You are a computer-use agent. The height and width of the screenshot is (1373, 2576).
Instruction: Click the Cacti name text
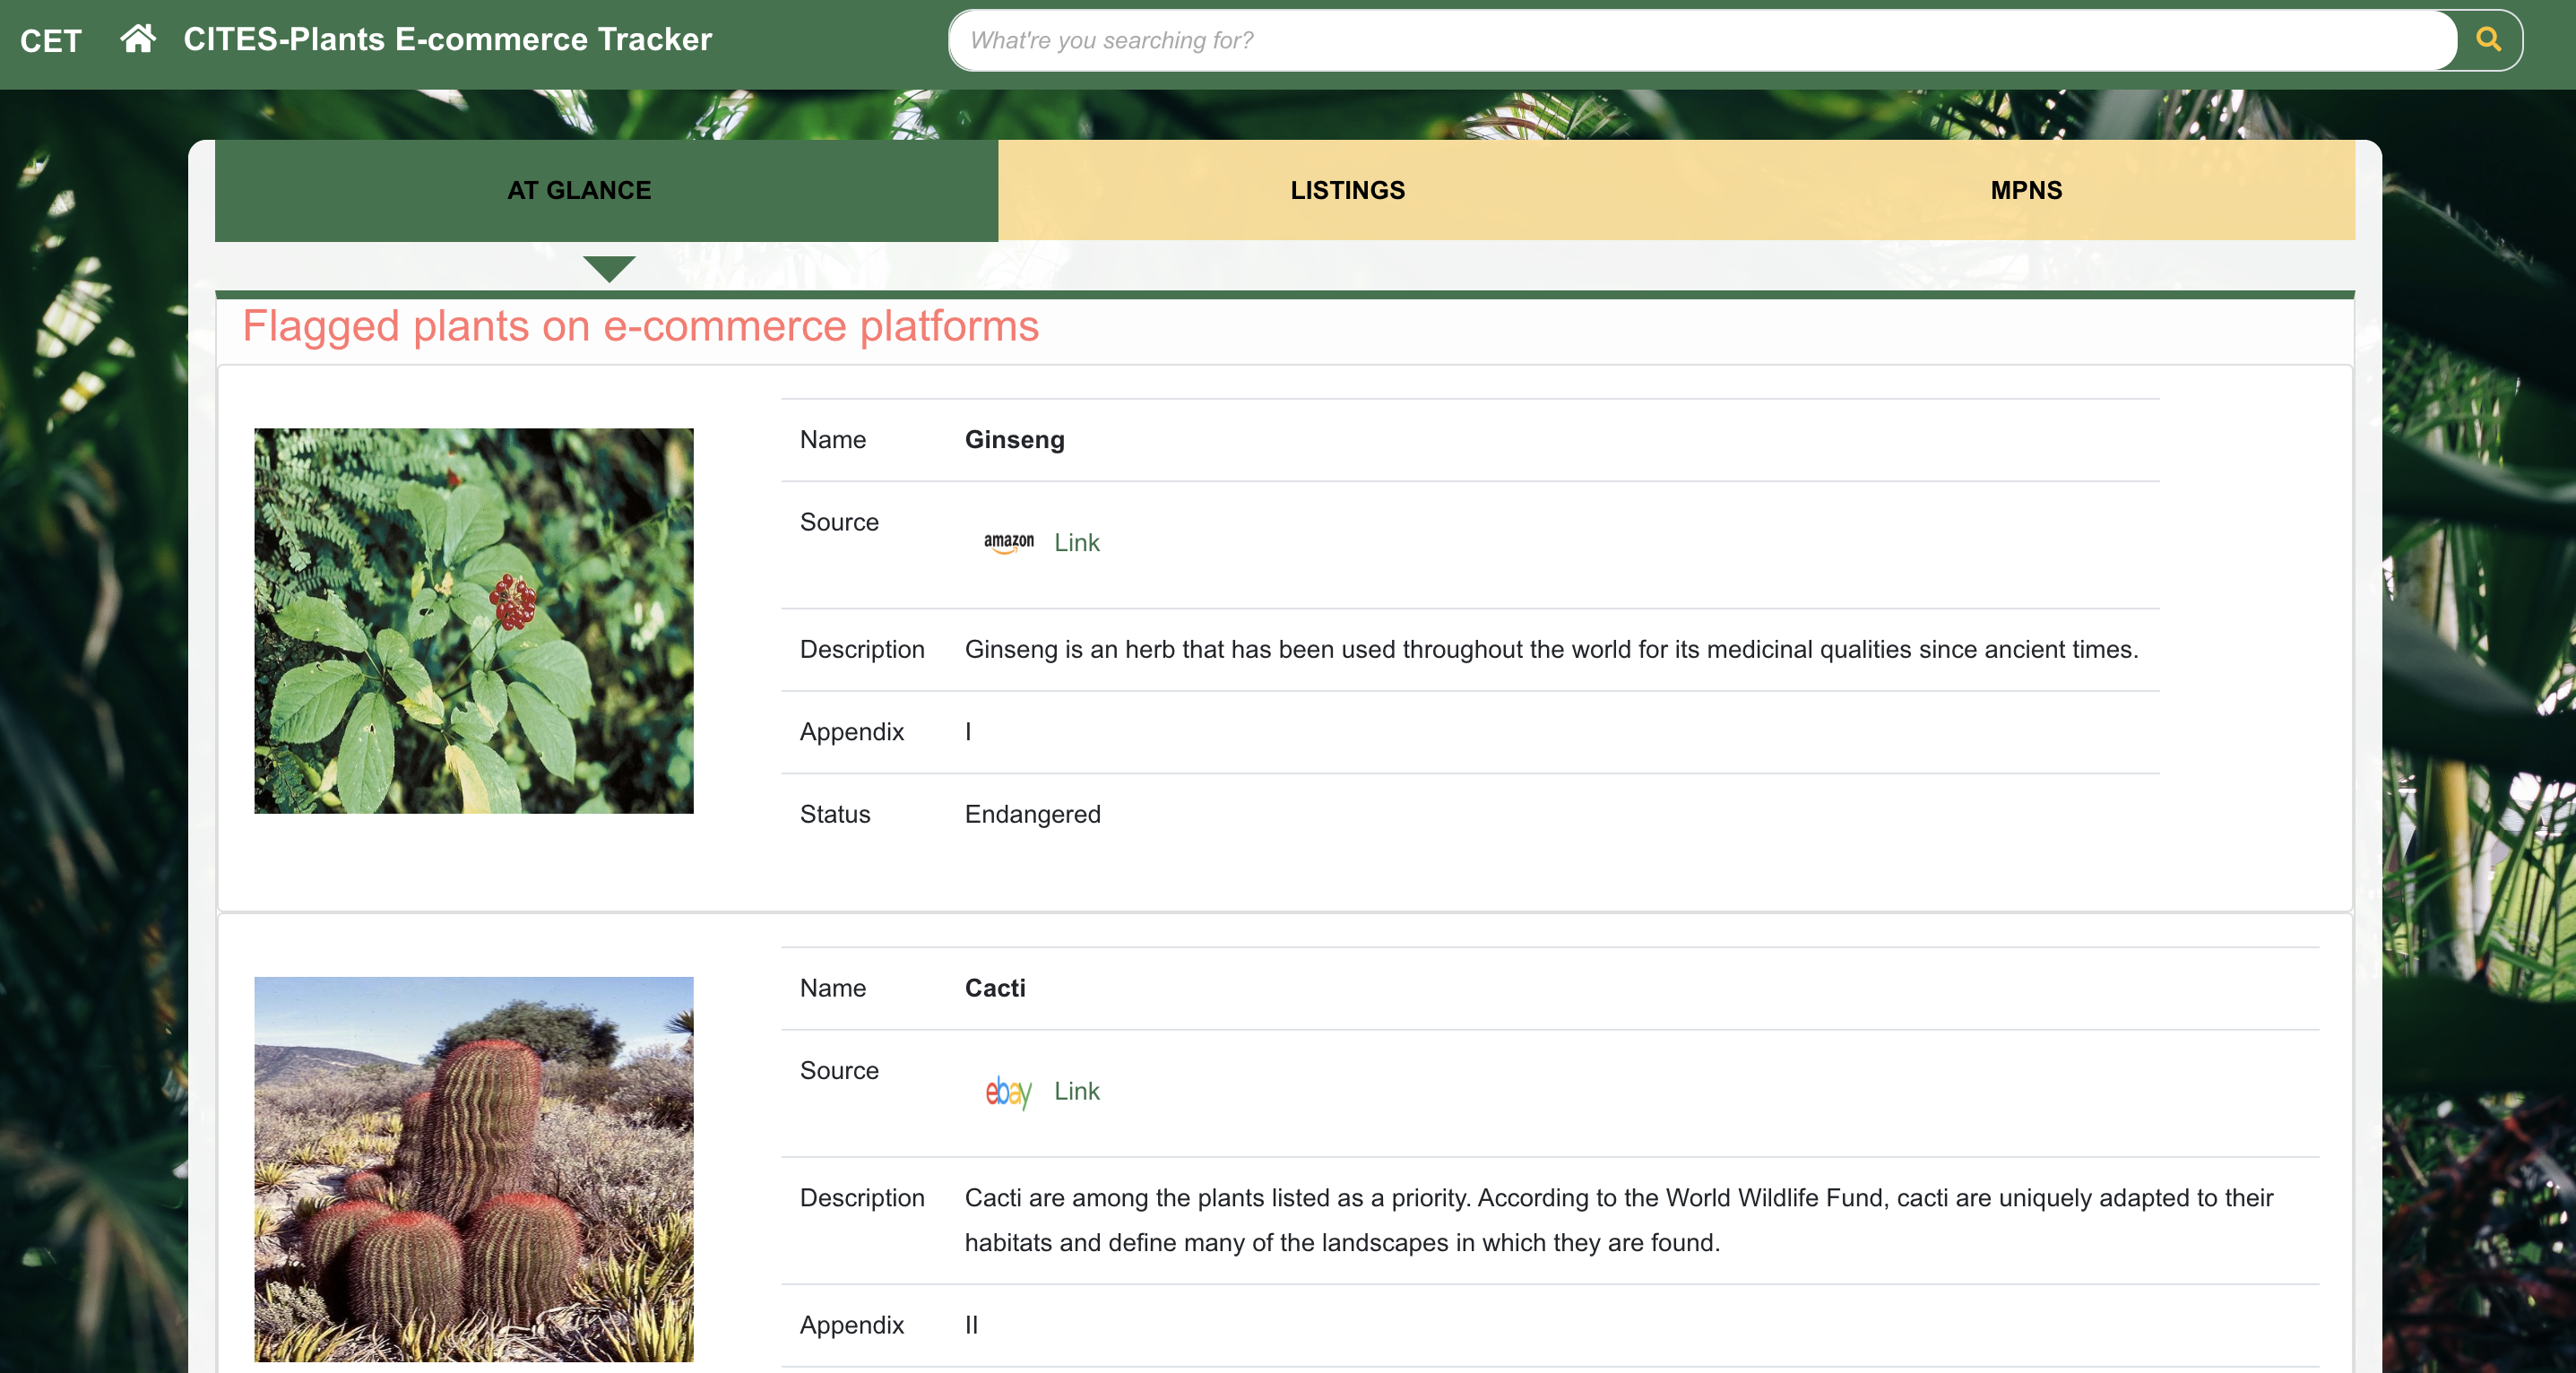(x=994, y=988)
